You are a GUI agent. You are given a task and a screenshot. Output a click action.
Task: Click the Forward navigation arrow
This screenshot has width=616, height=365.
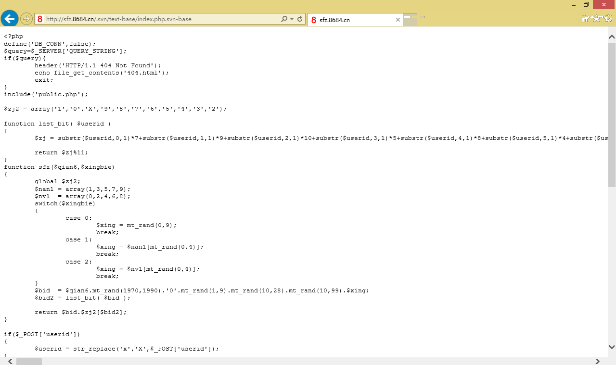[26, 19]
